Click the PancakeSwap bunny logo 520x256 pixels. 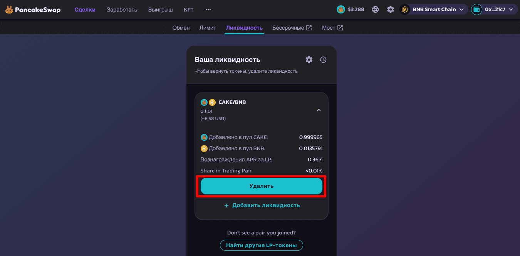(9, 10)
